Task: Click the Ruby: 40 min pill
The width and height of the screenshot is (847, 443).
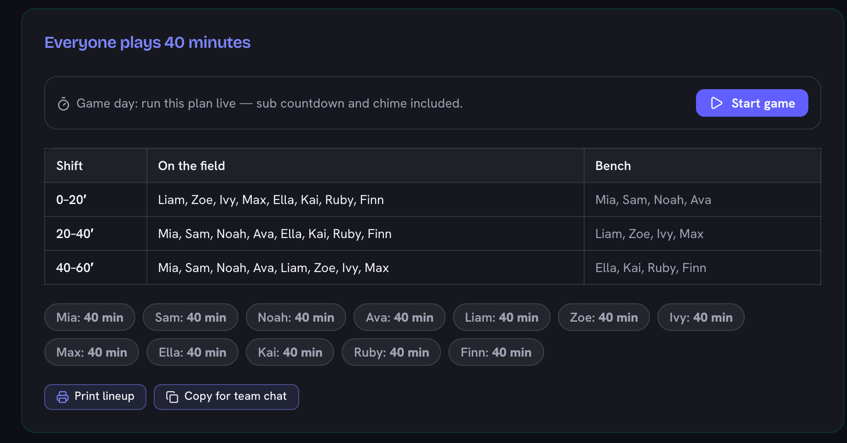Action: coord(391,352)
